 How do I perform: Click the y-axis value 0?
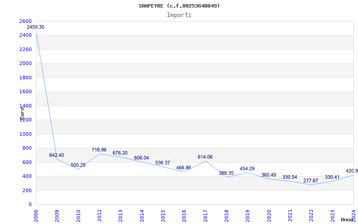coord(30,205)
